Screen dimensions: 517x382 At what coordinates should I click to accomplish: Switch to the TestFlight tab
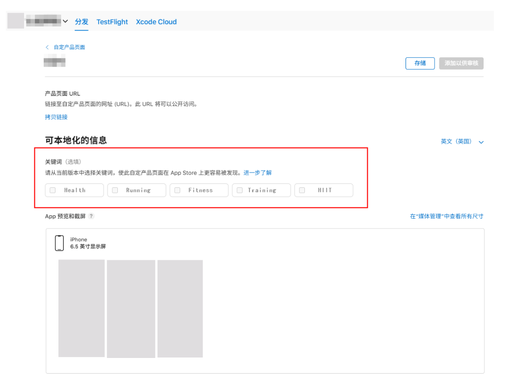(112, 22)
